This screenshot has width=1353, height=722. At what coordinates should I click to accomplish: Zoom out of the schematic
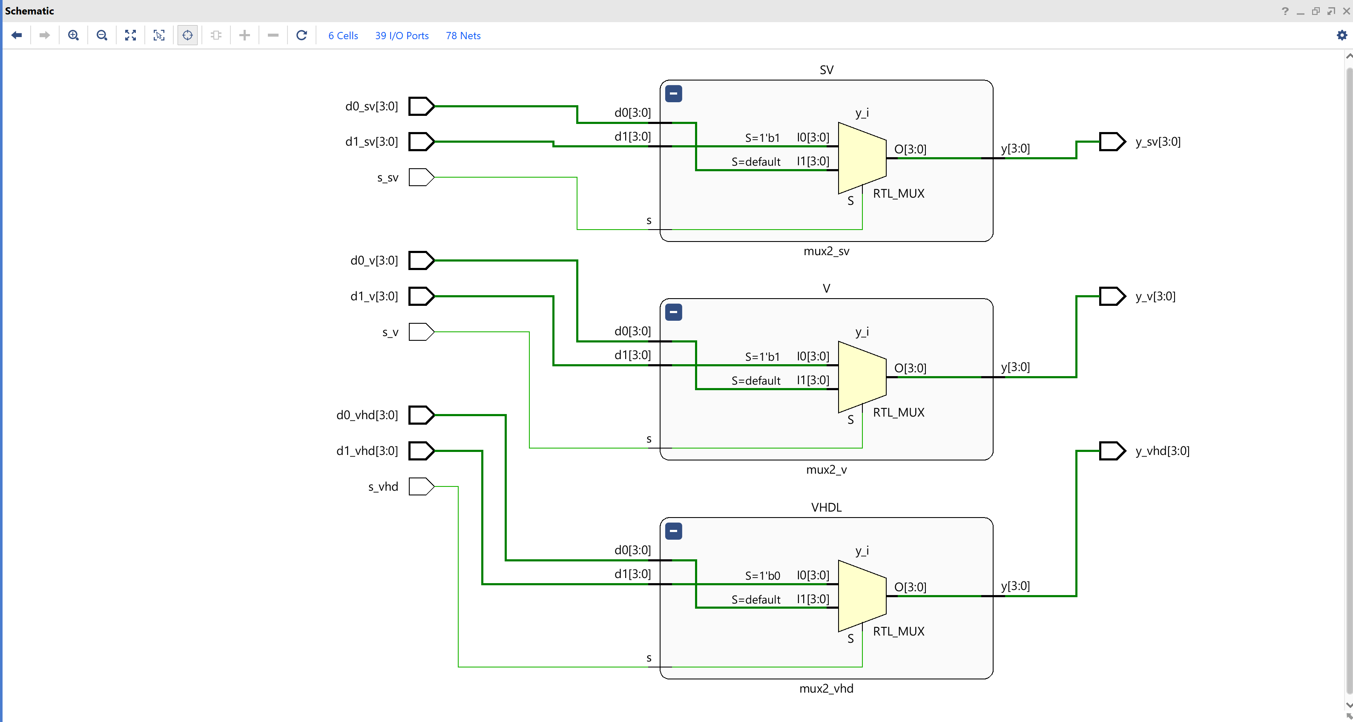(102, 35)
